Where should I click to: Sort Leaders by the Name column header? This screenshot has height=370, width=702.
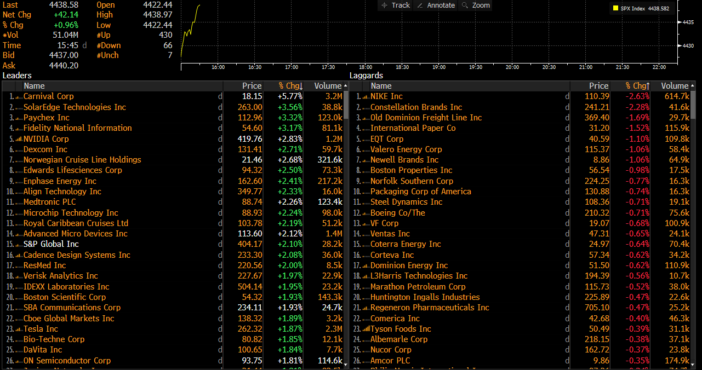tap(34, 86)
